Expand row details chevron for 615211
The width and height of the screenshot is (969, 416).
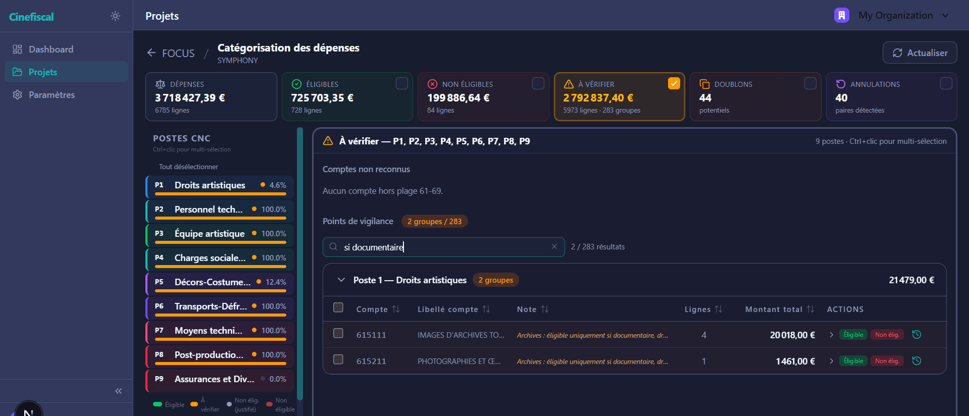tap(831, 360)
